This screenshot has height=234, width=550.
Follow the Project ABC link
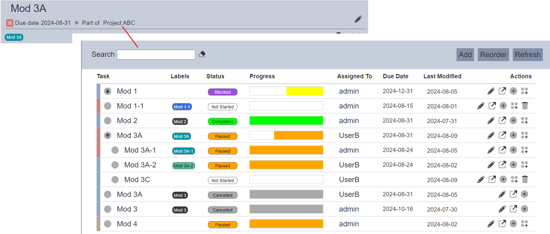119,23
